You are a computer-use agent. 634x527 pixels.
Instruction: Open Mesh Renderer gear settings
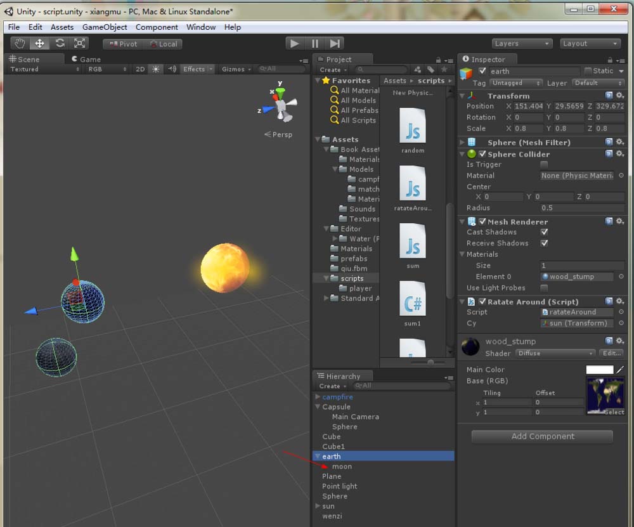(620, 221)
